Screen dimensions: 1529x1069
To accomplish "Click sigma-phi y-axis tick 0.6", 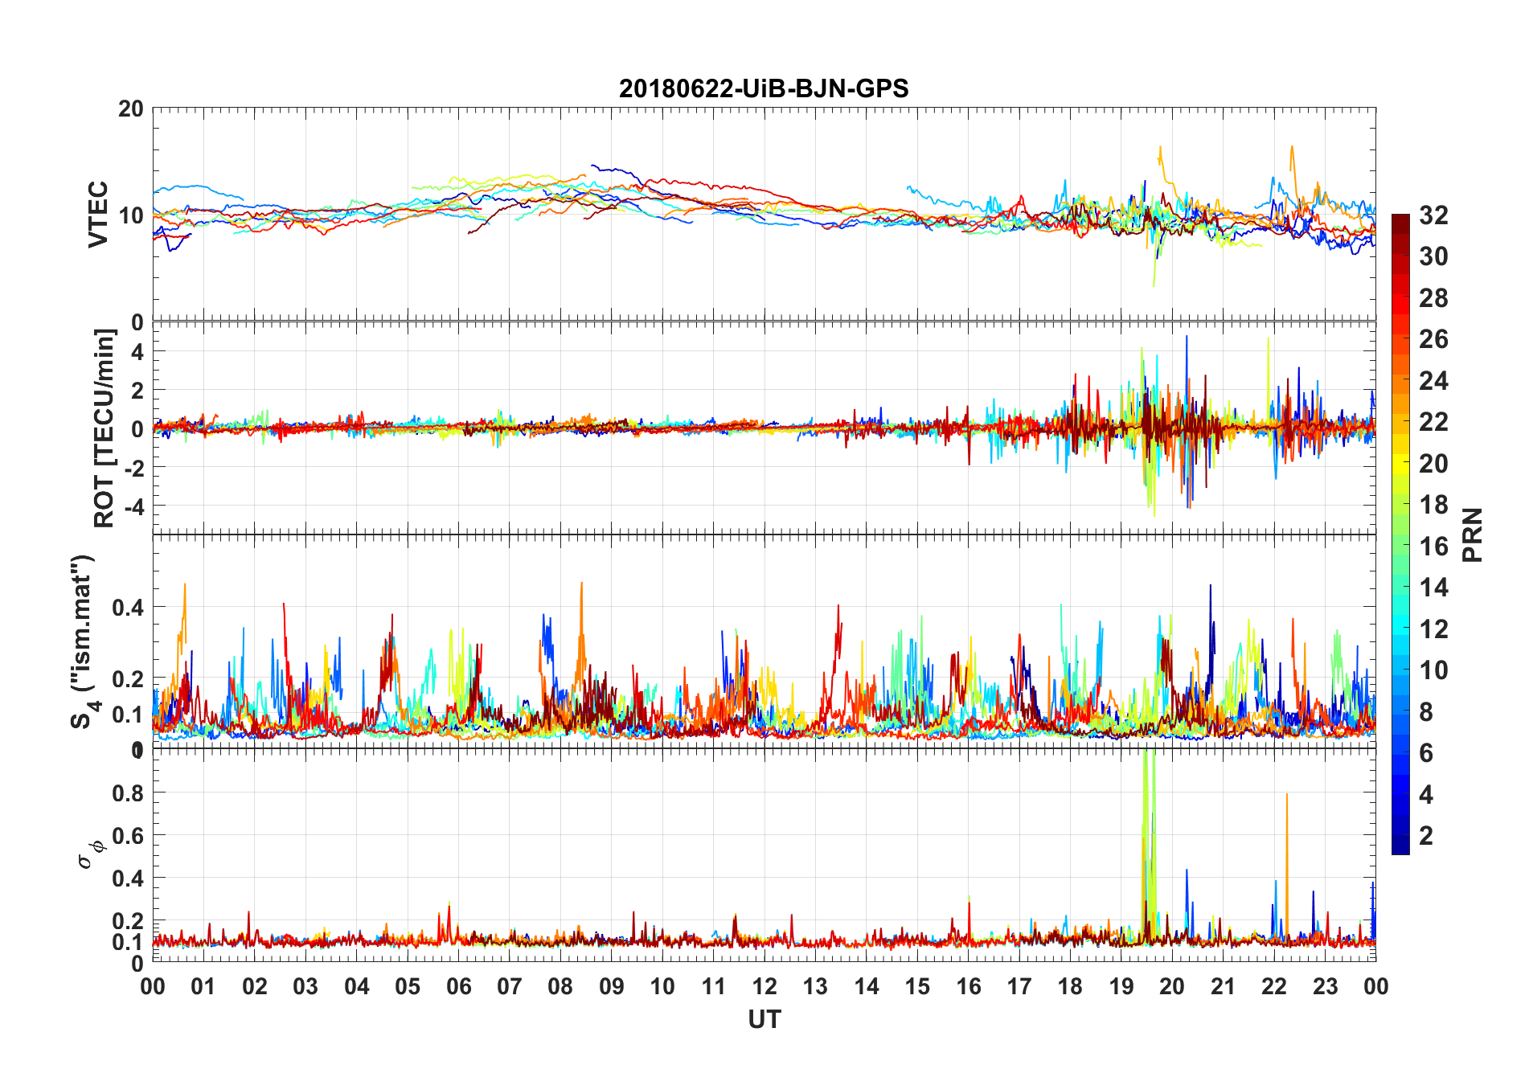I will click(129, 835).
